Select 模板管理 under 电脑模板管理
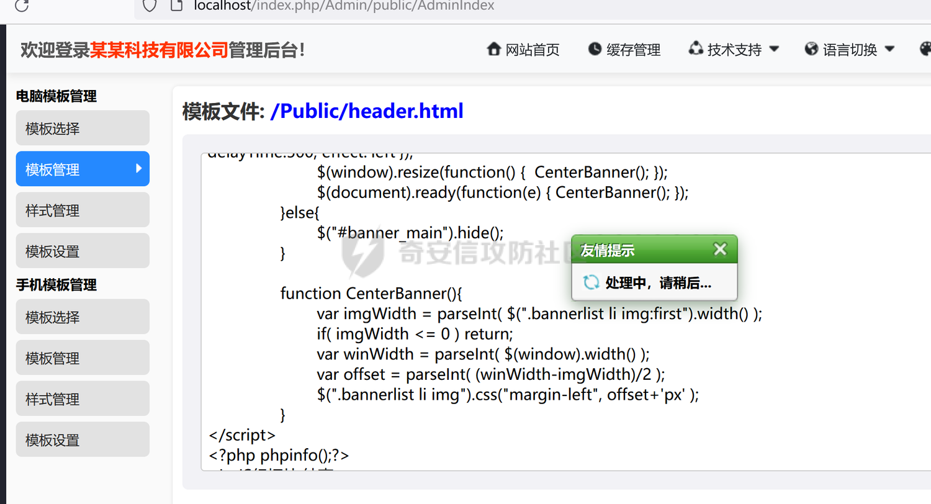 point(83,169)
